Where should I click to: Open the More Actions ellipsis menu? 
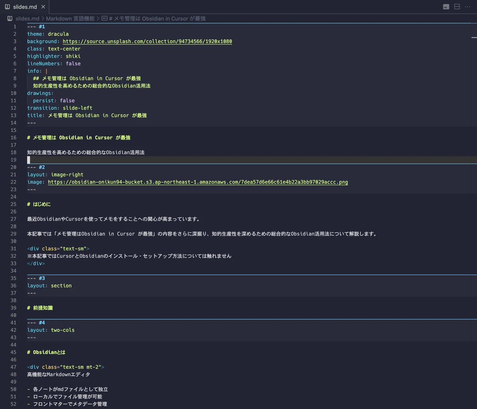467,7
